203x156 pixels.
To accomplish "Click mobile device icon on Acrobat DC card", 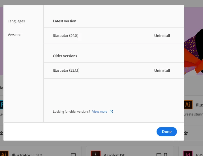I will (165, 155).
